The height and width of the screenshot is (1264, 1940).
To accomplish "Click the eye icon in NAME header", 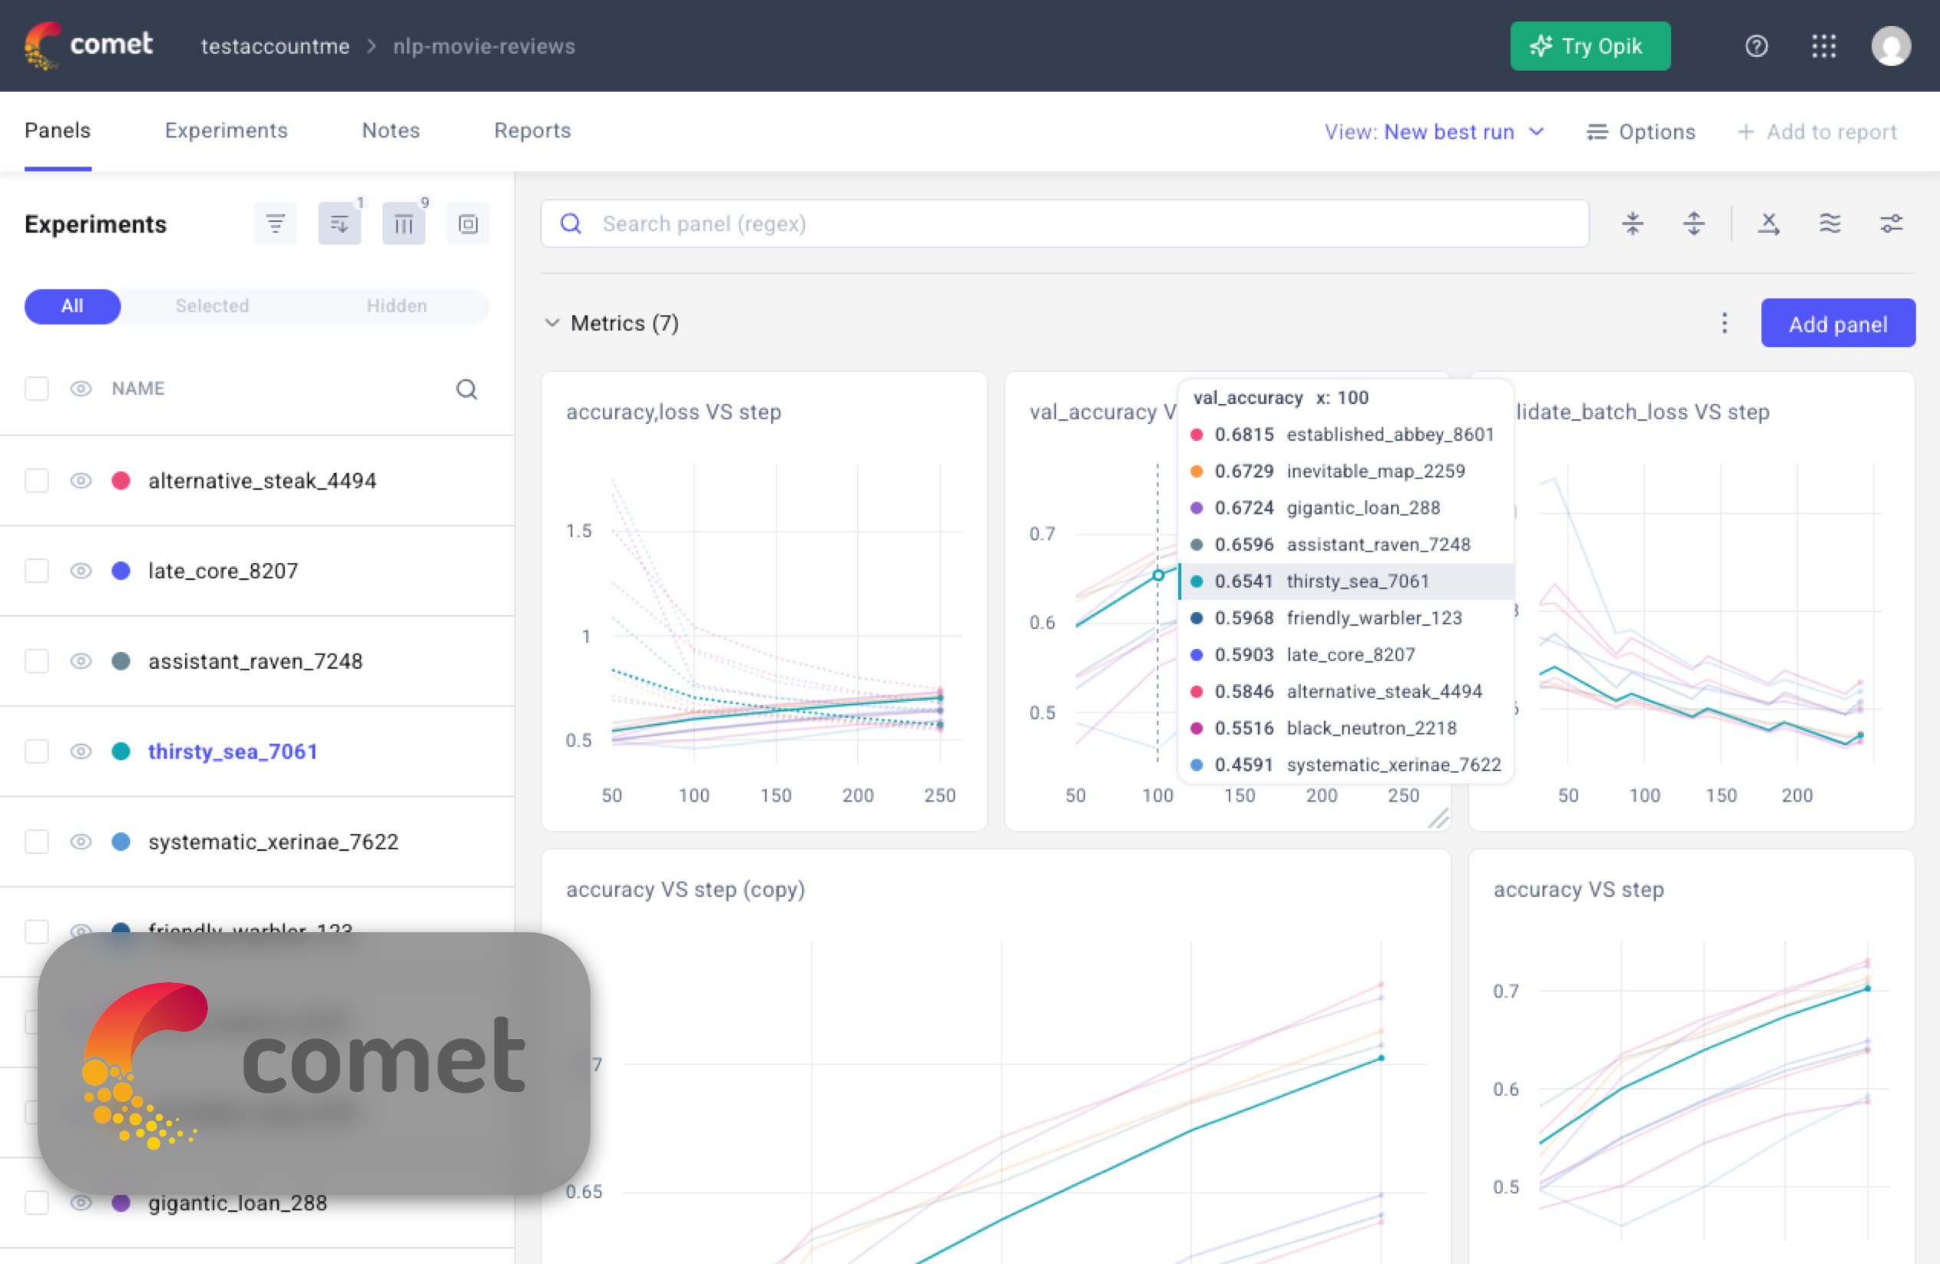I will pos(81,389).
